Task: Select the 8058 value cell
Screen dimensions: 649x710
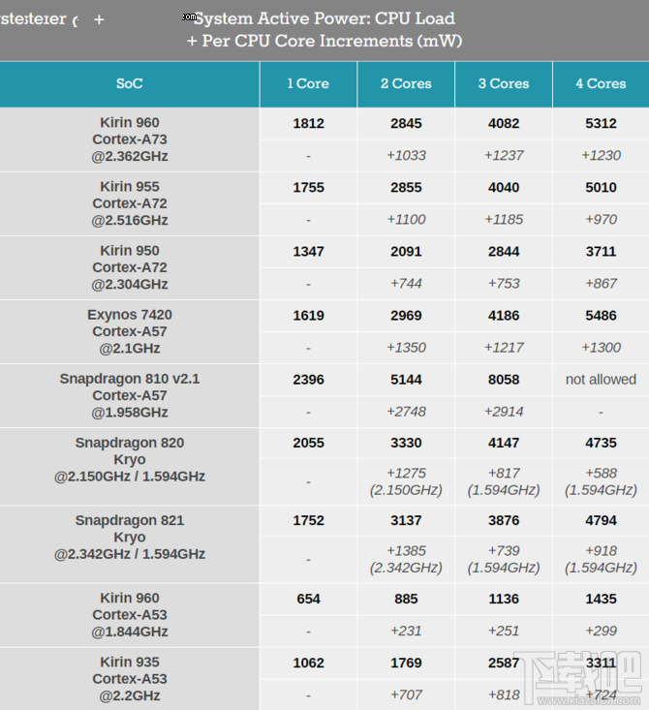Action: coord(504,380)
